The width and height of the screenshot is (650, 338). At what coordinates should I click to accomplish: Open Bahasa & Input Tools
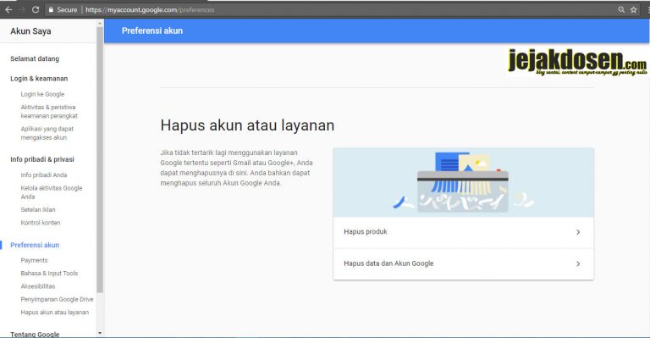coord(49,274)
